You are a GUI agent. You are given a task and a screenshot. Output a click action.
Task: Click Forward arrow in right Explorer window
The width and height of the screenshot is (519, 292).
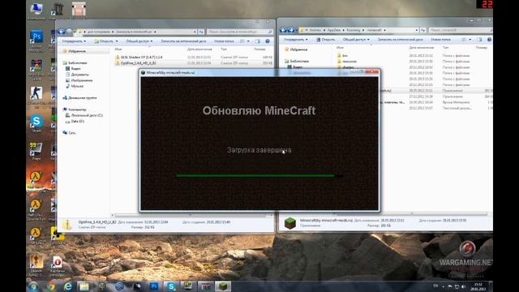291,30
